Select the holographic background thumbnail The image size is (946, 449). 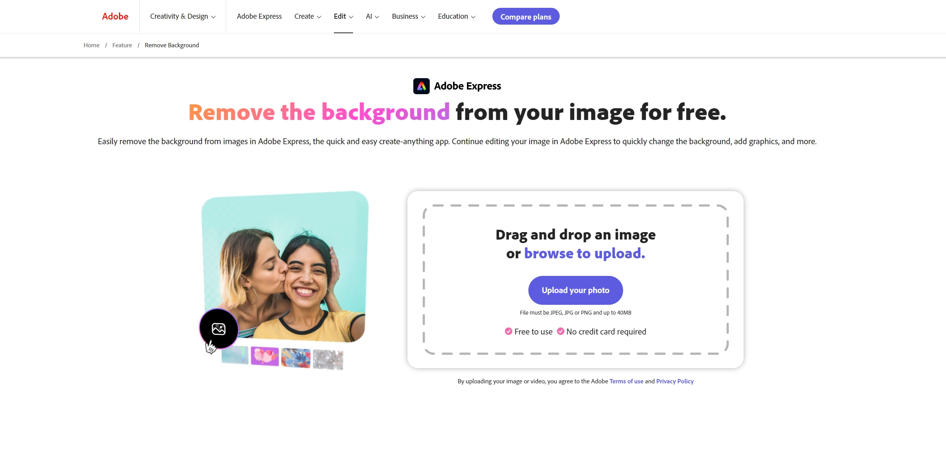point(235,355)
